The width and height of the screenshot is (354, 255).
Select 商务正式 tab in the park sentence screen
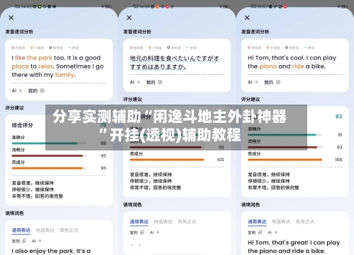click(69, 230)
